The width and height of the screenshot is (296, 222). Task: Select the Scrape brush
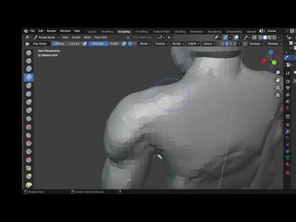[x=29, y=152]
